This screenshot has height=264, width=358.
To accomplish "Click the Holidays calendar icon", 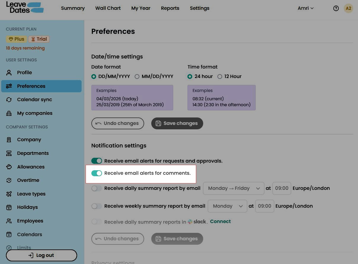I will [x=9, y=207].
